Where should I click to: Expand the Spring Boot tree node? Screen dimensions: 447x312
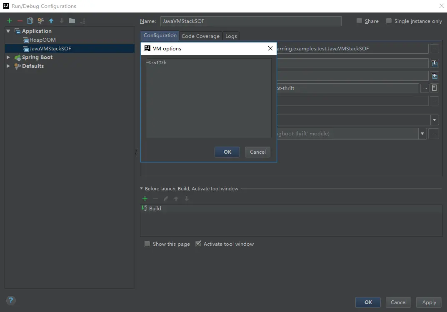coord(8,57)
